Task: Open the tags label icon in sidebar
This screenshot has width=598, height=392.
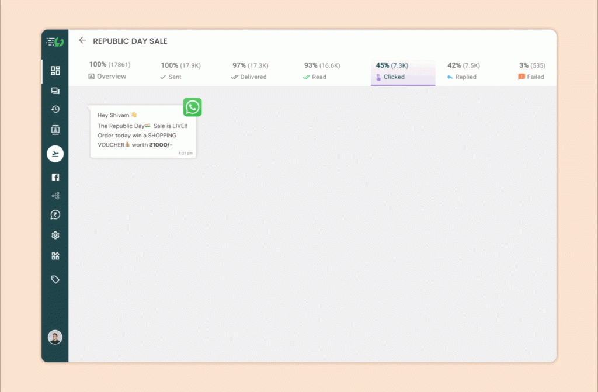Action: (x=55, y=279)
